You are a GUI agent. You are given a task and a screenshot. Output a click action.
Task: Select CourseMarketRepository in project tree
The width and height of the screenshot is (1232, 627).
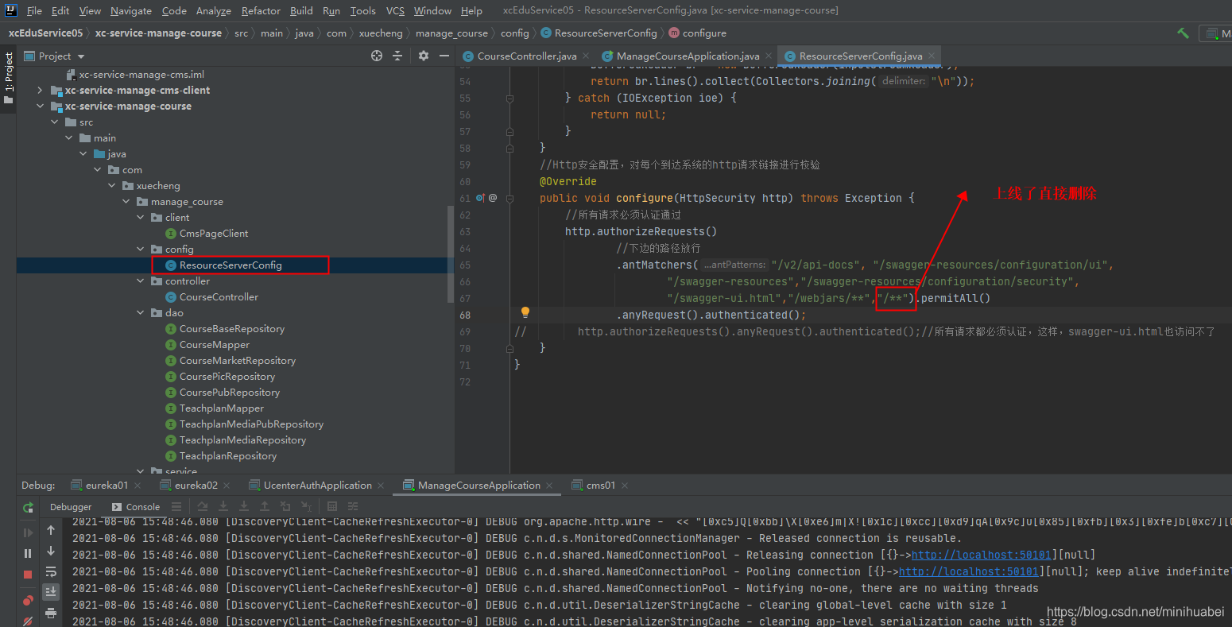(237, 361)
